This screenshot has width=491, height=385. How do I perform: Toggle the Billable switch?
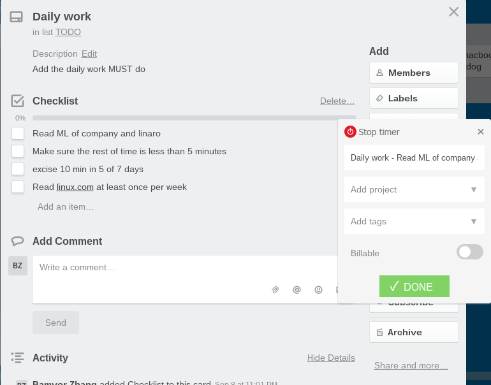(x=470, y=252)
